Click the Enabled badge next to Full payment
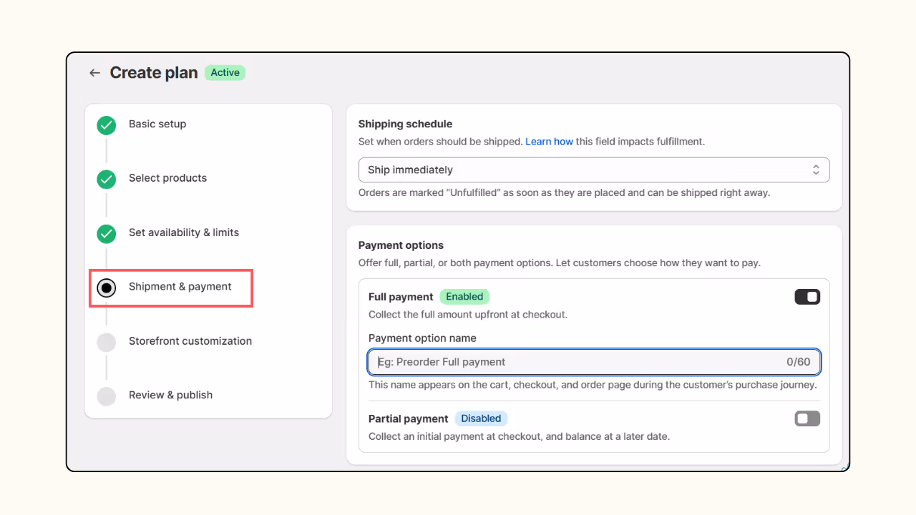Viewport: 916px width, 515px height. pyautogui.click(x=464, y=297)
